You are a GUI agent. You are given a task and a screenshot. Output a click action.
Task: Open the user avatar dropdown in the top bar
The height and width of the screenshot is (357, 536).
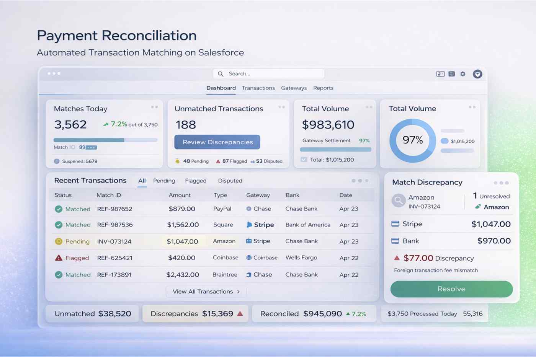[477, 74]
